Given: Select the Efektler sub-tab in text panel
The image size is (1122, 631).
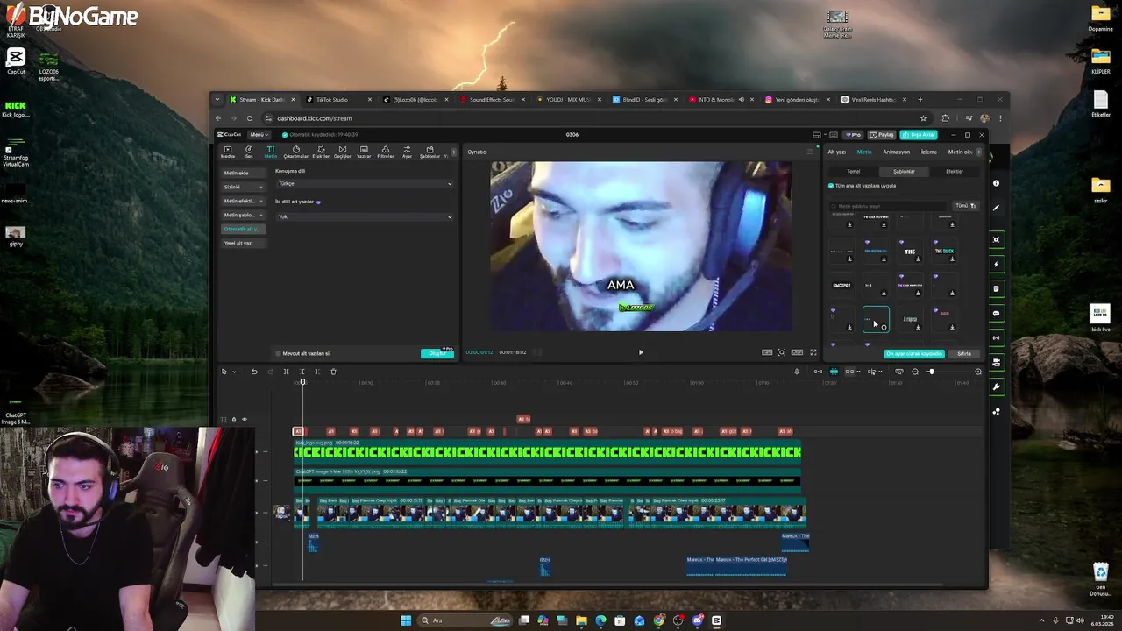Looking at the screenshot, I should [x=954, y=172].
